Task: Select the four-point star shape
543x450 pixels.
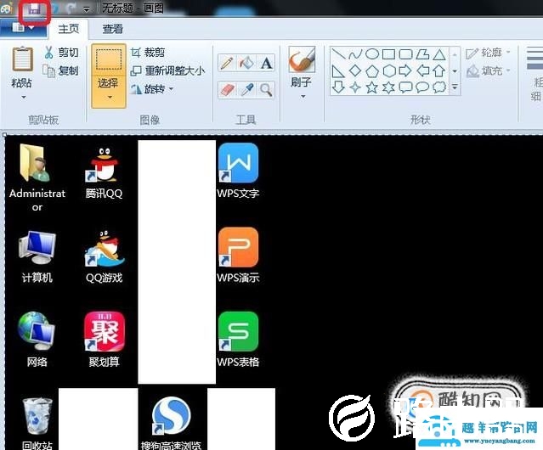Action: (355, 87)
